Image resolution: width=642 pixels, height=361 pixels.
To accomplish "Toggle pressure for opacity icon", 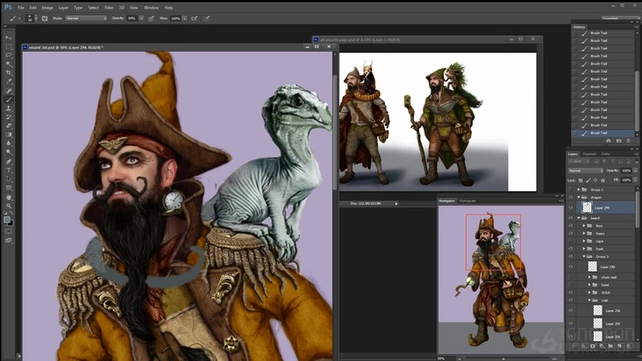I will tap(152, 18).
